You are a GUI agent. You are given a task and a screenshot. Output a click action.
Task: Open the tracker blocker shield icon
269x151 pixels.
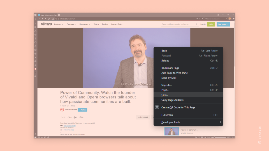click(56, 19)
